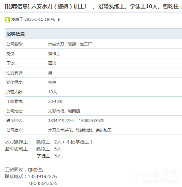Click the 联系电话: label in the table
Viewport: 182px width, 187px height.
click(15, 121)
